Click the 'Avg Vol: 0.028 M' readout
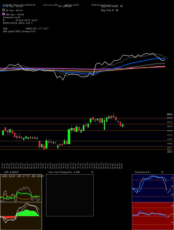This screenshot has width=174, height=230. (x=112, y=6)
